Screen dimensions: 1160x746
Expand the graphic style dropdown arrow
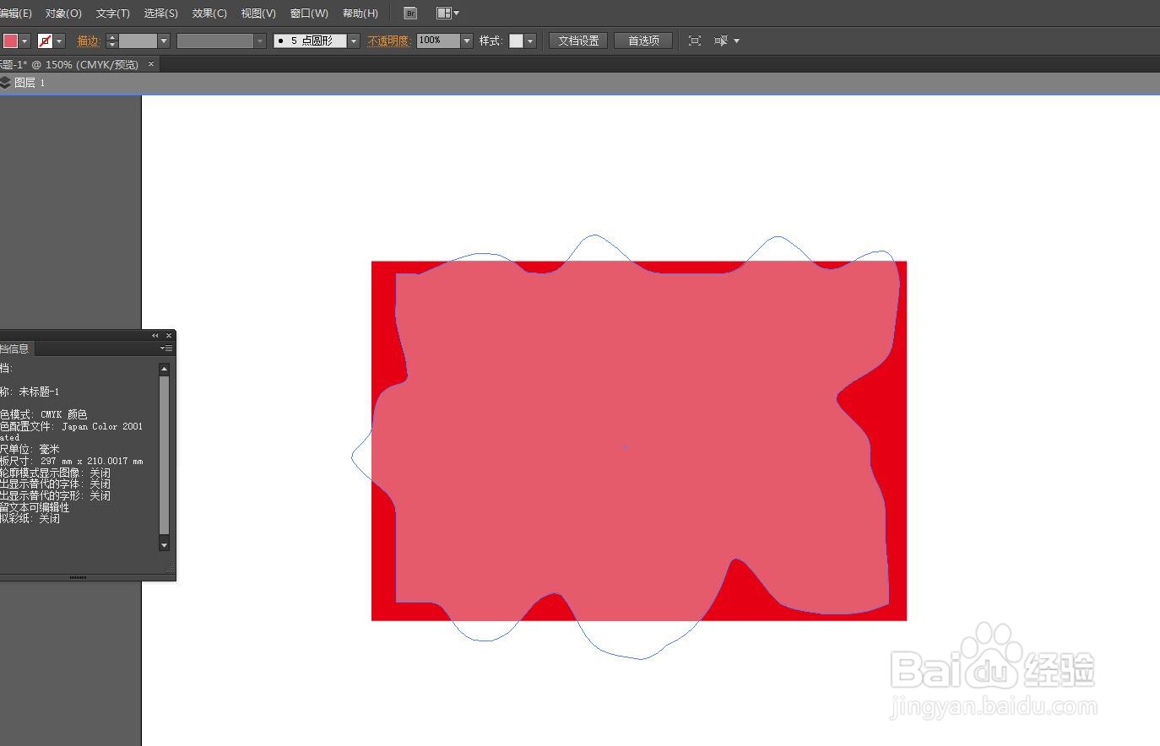tap(530, 41)
